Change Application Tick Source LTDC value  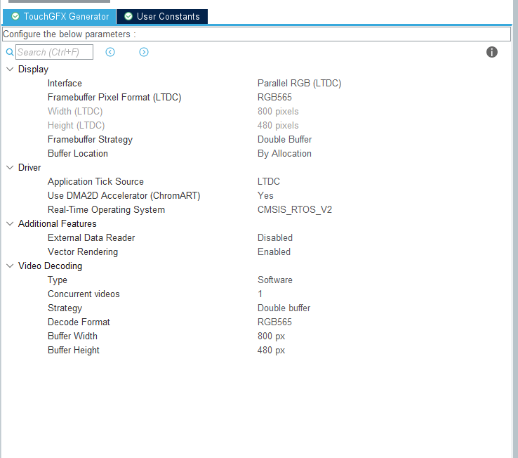(269, 181)
